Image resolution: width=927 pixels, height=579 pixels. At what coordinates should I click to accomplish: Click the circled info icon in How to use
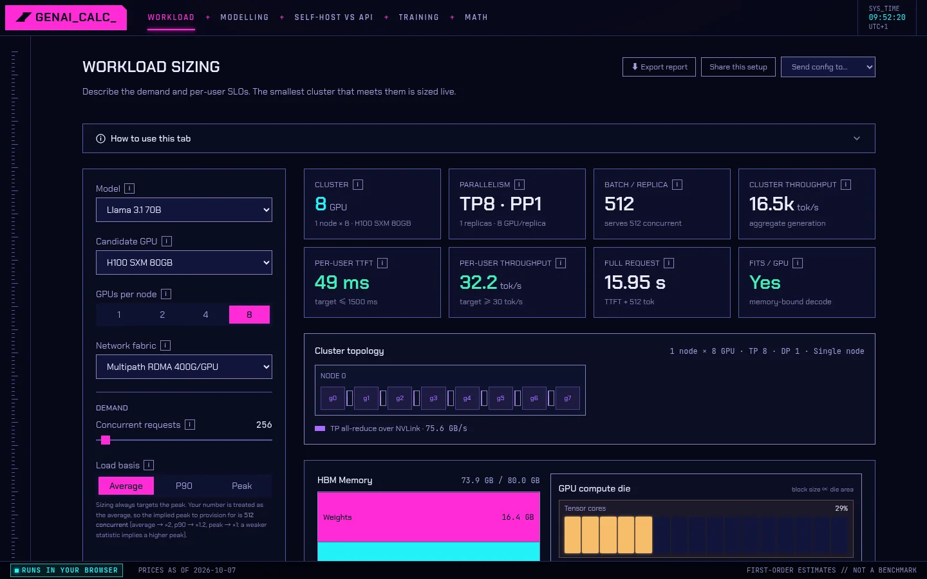pyautogui.click(x=100, y=138)
